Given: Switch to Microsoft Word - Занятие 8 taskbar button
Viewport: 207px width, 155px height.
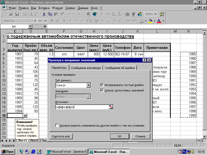Looking at the screenshot, I should point(67,152).
